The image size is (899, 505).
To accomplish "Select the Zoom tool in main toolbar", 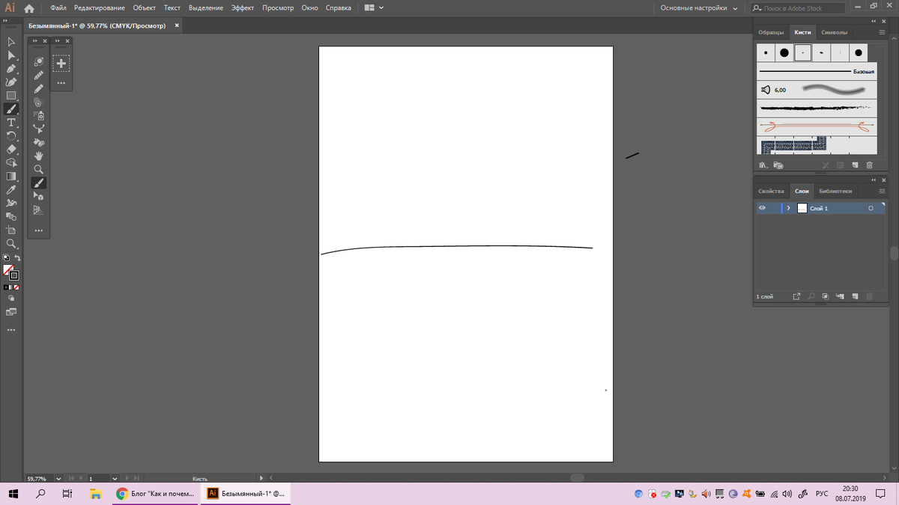I will (x=11, y=244).
